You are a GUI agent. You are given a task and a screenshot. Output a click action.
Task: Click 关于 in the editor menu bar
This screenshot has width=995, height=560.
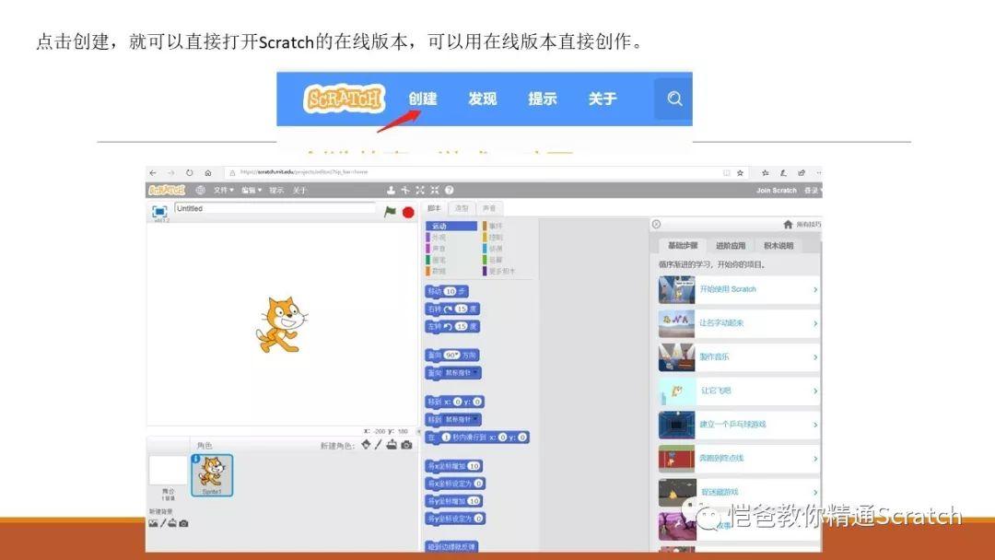tap(298, 191)
